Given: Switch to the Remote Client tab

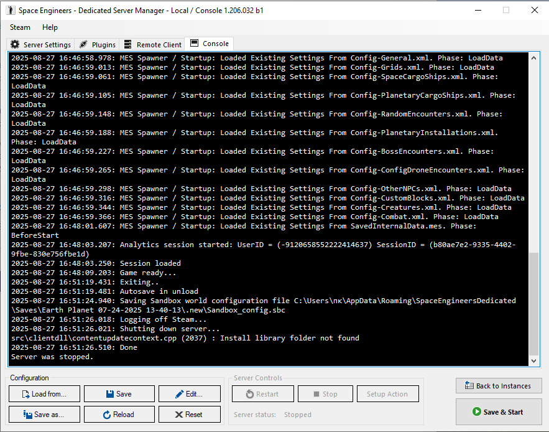Looking at the screenshot, I should (x=152, y=45).
